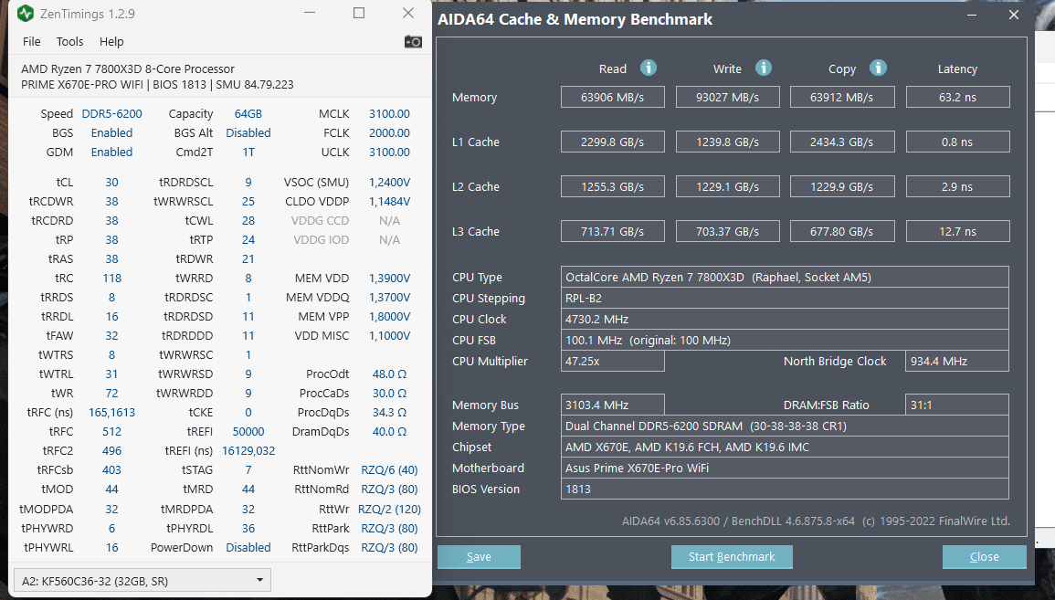This screenshot has height=600, width=1055.
Task: Click the ZenTimings app logo icon
Action: 26,14
